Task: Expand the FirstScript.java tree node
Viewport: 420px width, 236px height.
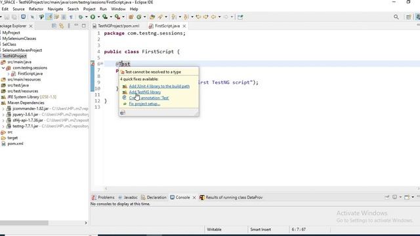Action: [x=9, y=74]
